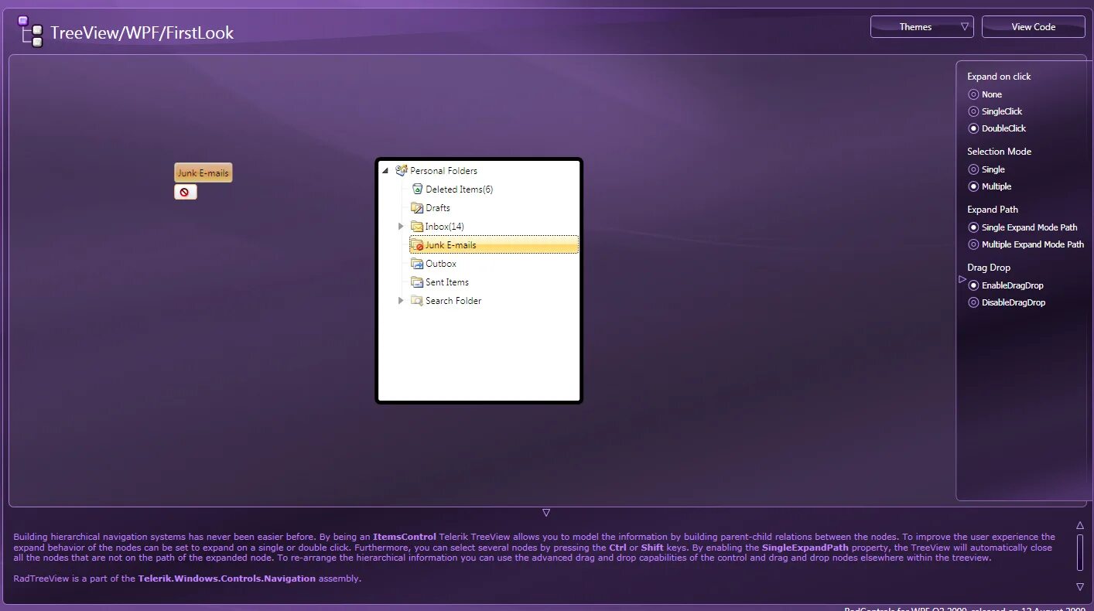This screenshot has width=1094, height=611.
Task: Click the Outbox folder icon
Action: 417,263
